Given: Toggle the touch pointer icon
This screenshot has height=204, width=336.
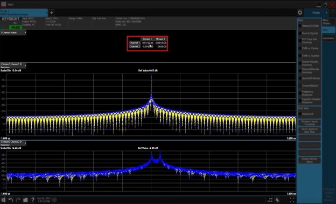Looking at the screenshot, I should point(277,200).
